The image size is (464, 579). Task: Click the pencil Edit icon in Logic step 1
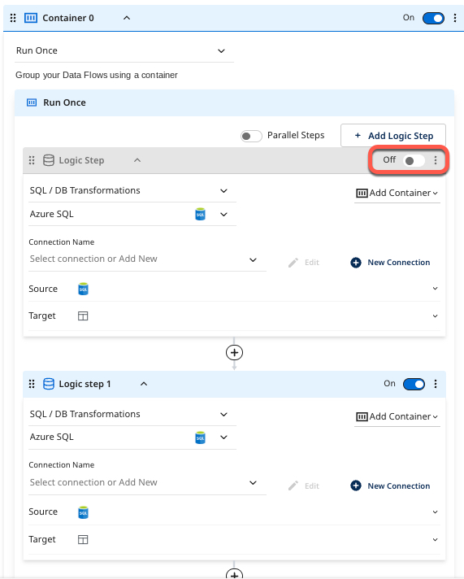tap(293, 485)
